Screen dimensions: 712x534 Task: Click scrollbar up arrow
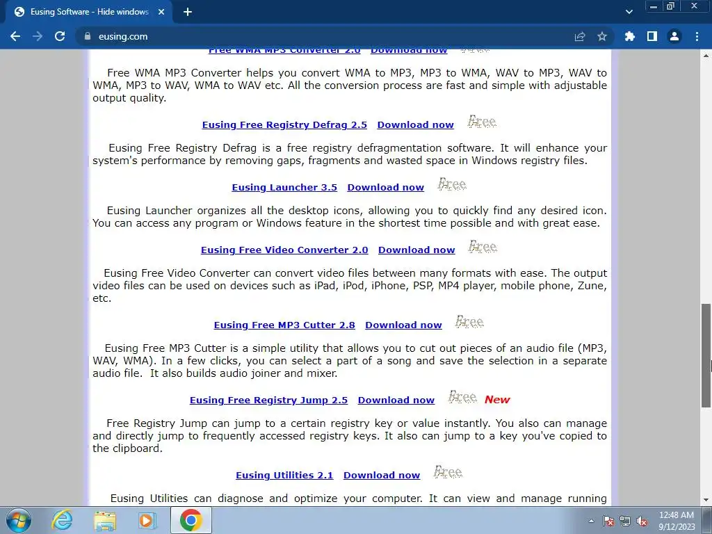706,56
